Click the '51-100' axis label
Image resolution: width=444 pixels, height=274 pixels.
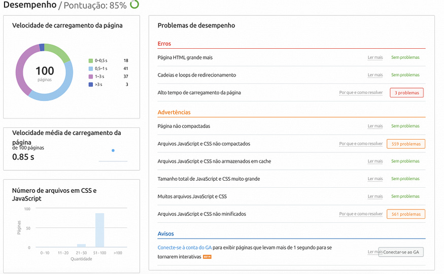coord(99,253)
